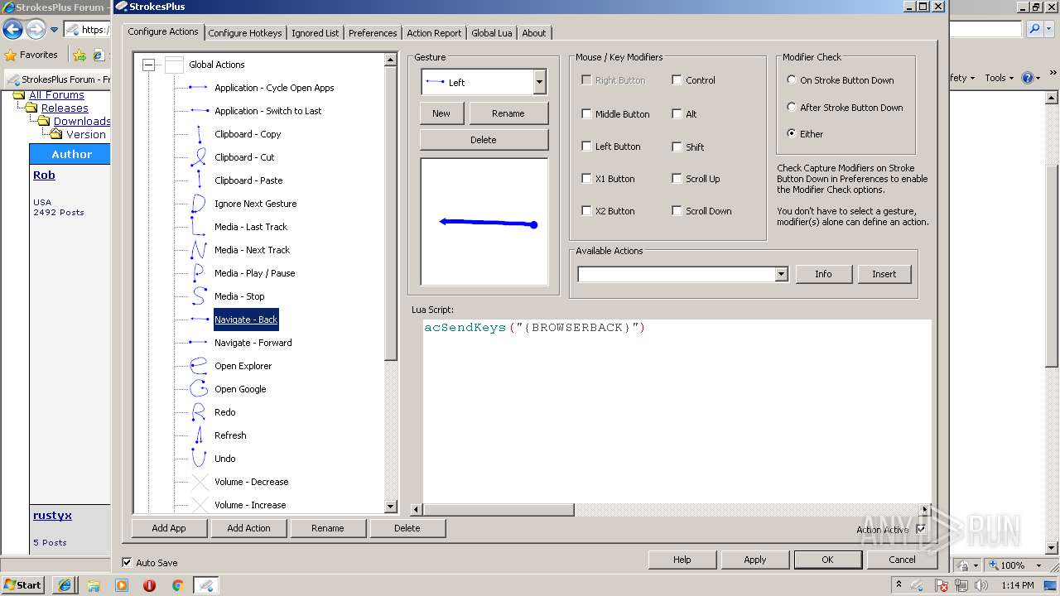Image resolution: width=1060 pixels, height=596 pixels.
Task: Click the volume speaker tray icon
Action: (981, 585)
